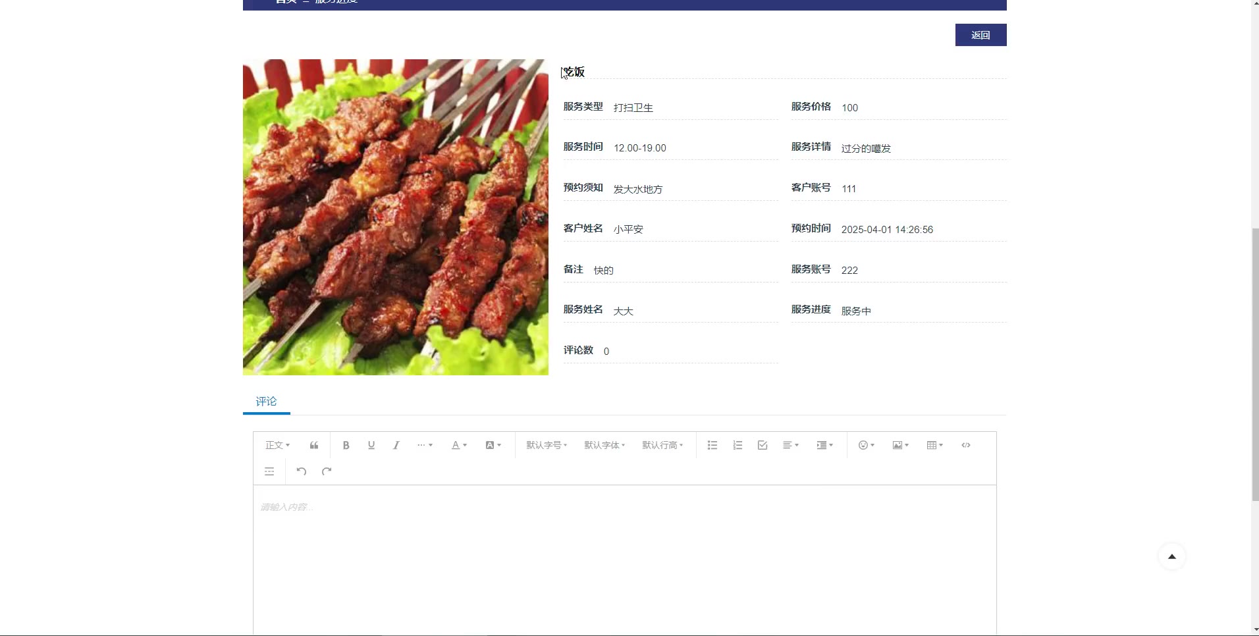The width and height of the screenshot is (1259, 636).
Task: Click the 预约时间 value 2025-04-01 14:26:56
Action: point(887,230)
